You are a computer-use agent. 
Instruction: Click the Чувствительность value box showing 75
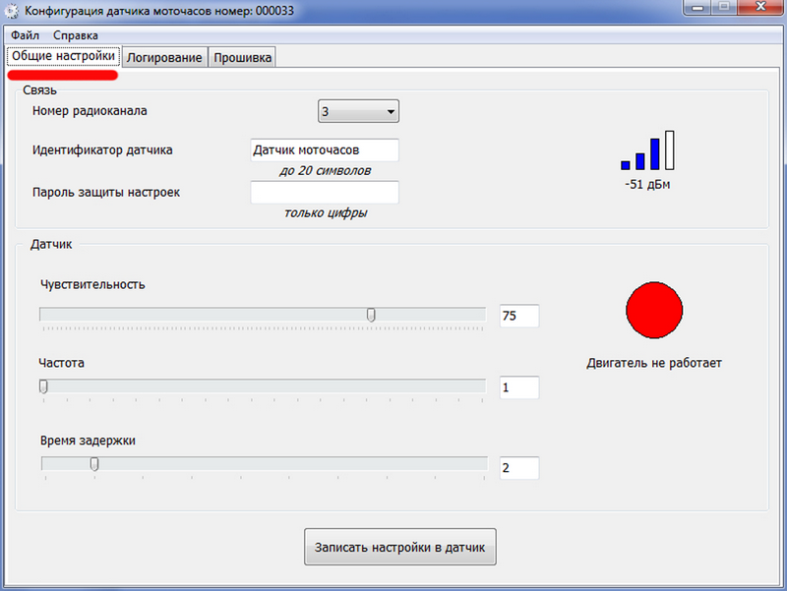coord(519,316)
